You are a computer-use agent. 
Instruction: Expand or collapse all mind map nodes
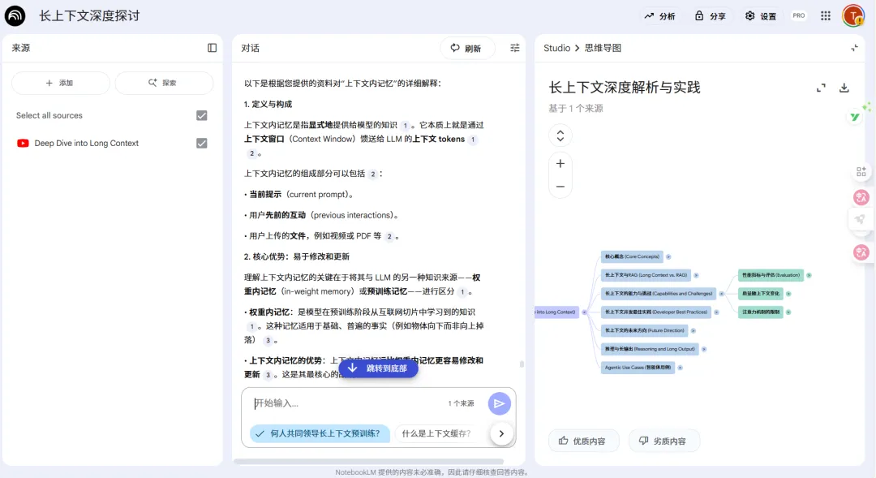(x=560, y=135)
